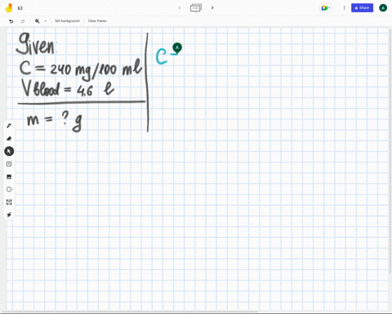Go to the next frame arrow
Viewport: 392px width, 314px height.
212,8
